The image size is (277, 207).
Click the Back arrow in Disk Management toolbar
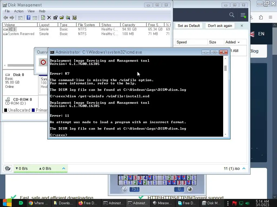pos(6,18)
